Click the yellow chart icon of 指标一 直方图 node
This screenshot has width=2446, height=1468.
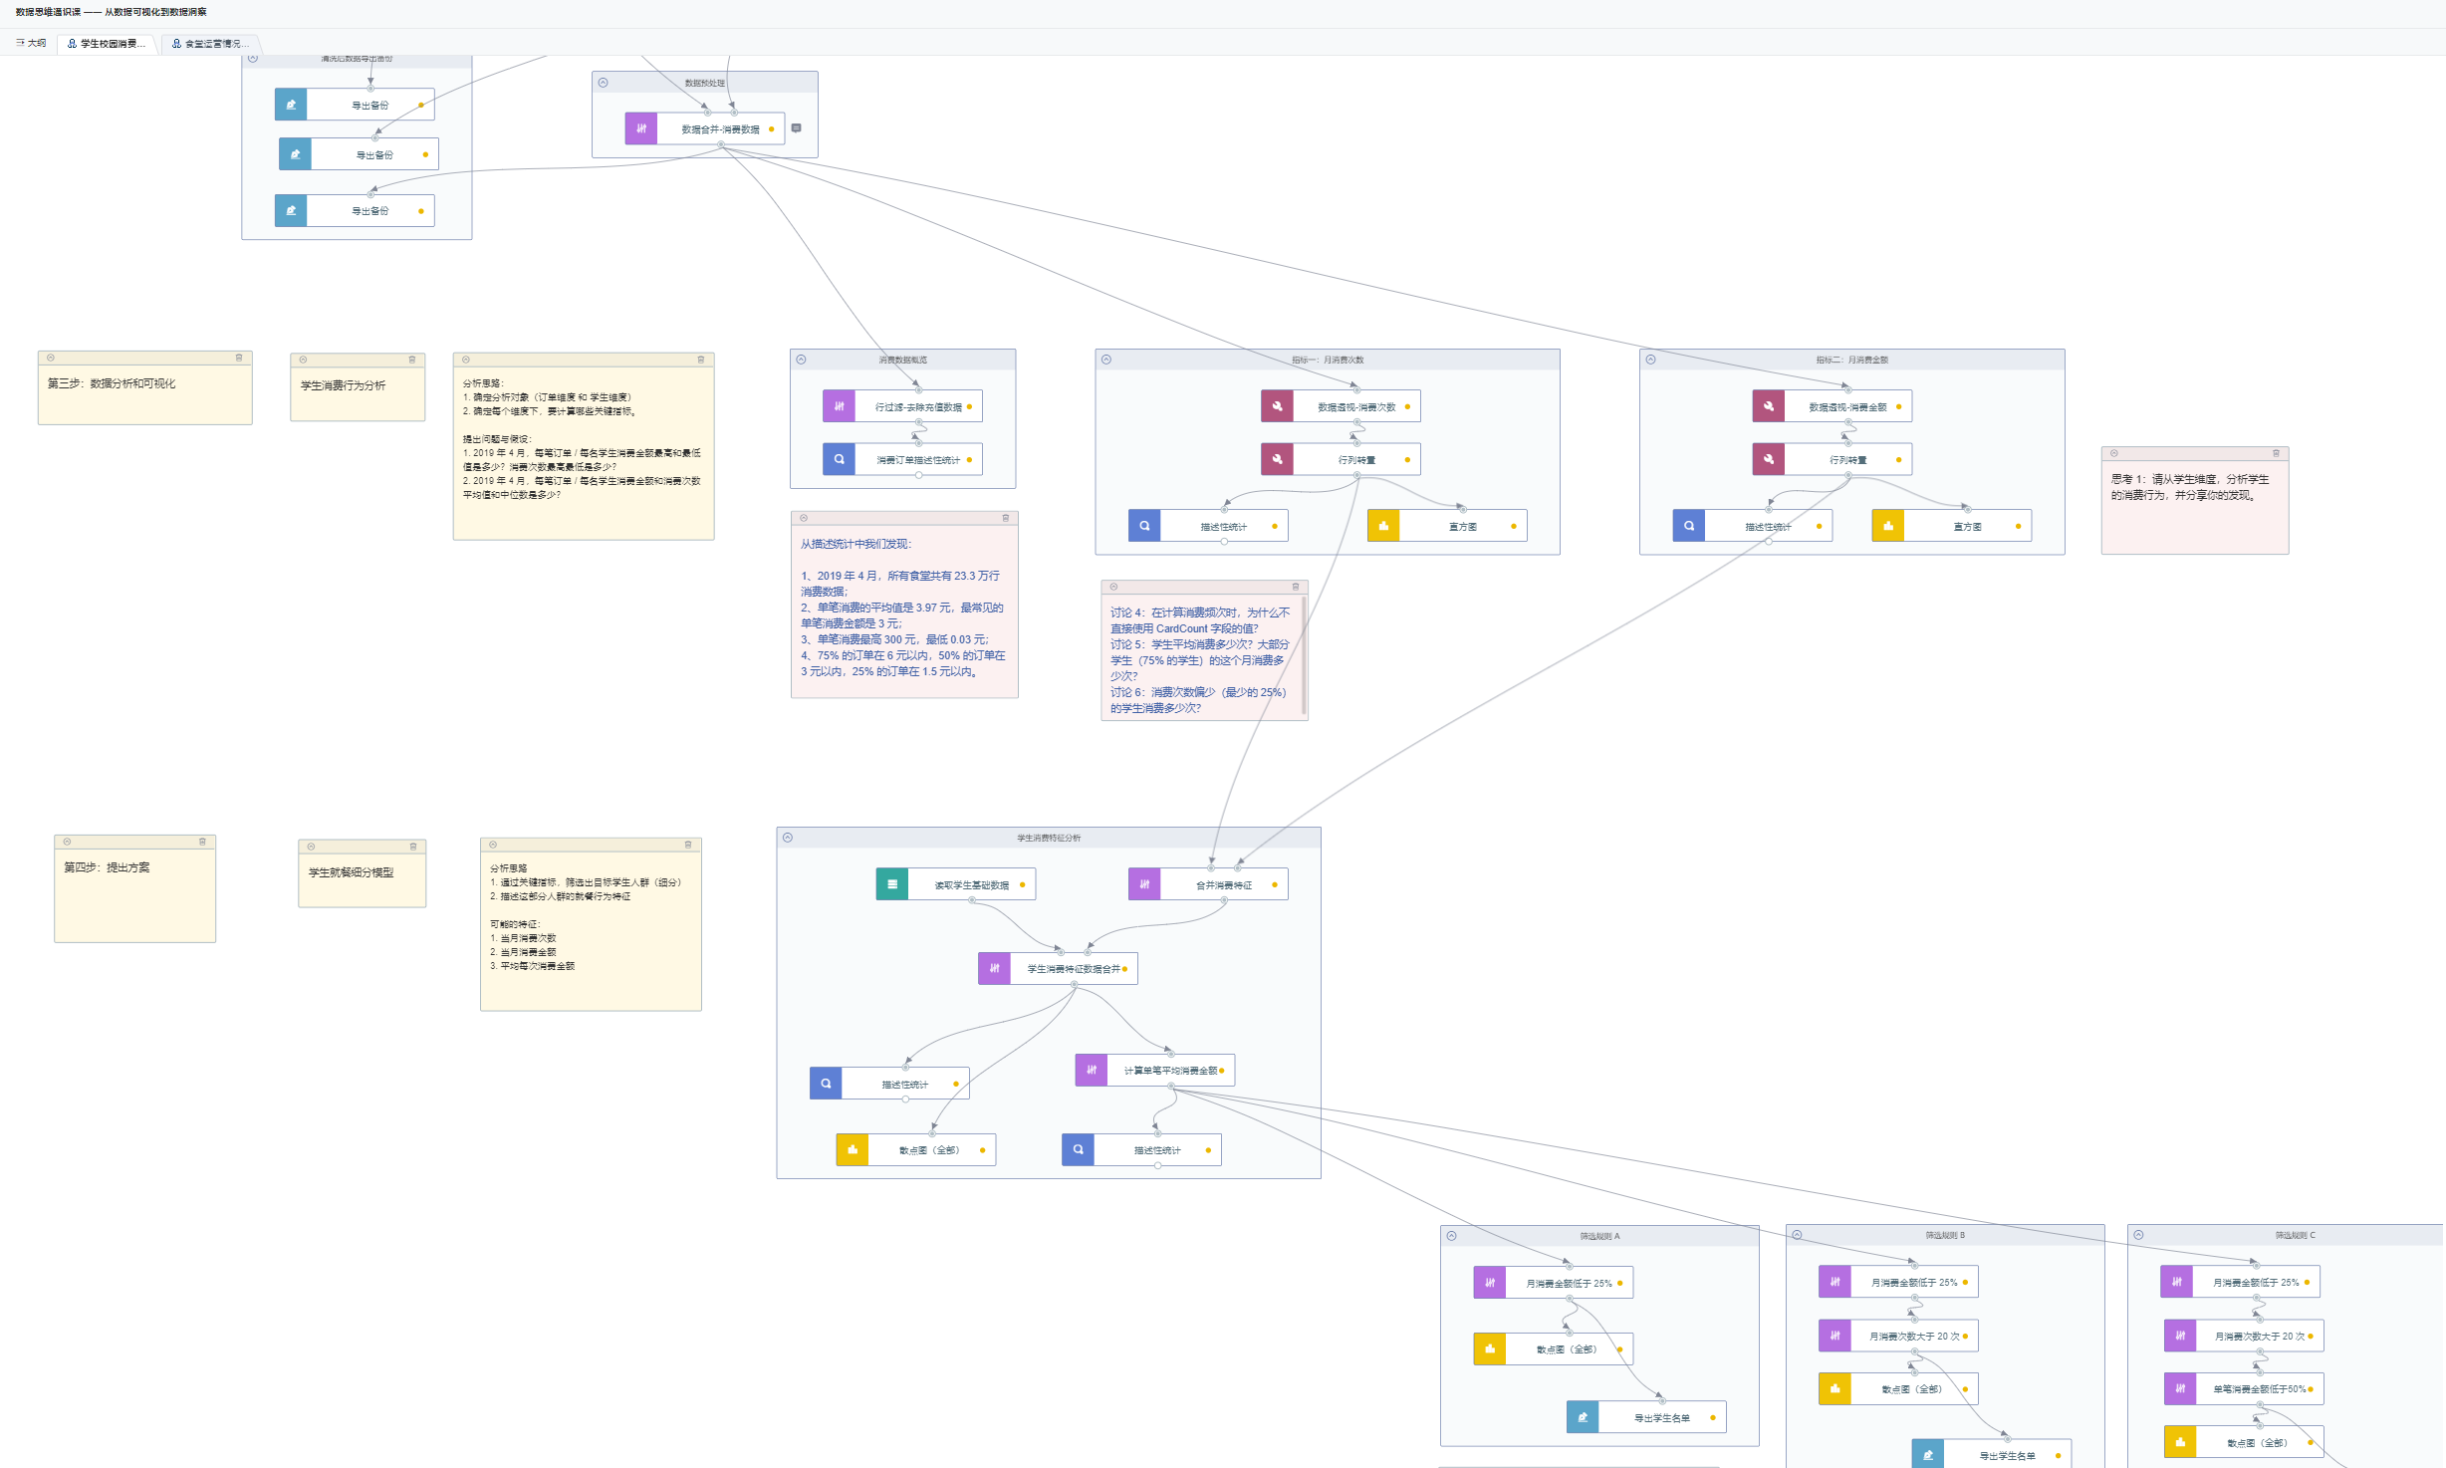tap(1383, 526)
